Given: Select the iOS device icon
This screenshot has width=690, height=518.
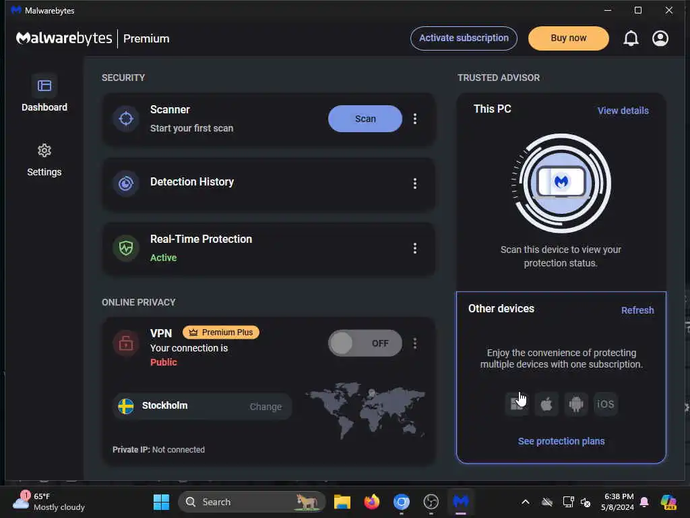Looking at the screenshot, I should (x=606, y=404).
